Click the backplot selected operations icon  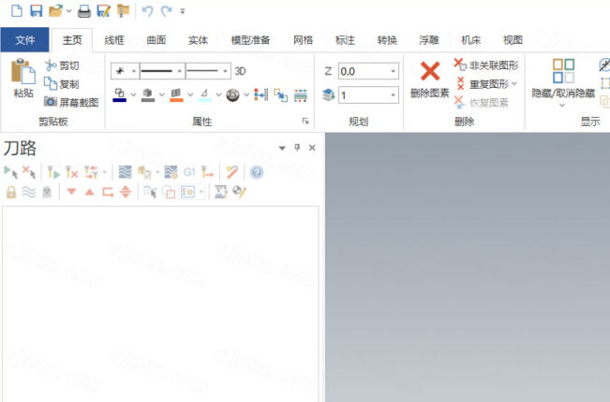coord(125,172)
